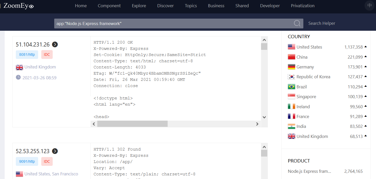The width and height of the screenshot is (376, 179).
Task: Open details via arrow icon beside 51.104.231.26
Action: (x=55, y=44)
